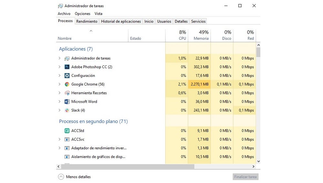Sort by the Red column header
The height and width of the screenshot is (183, 323).
pos(245,36)
